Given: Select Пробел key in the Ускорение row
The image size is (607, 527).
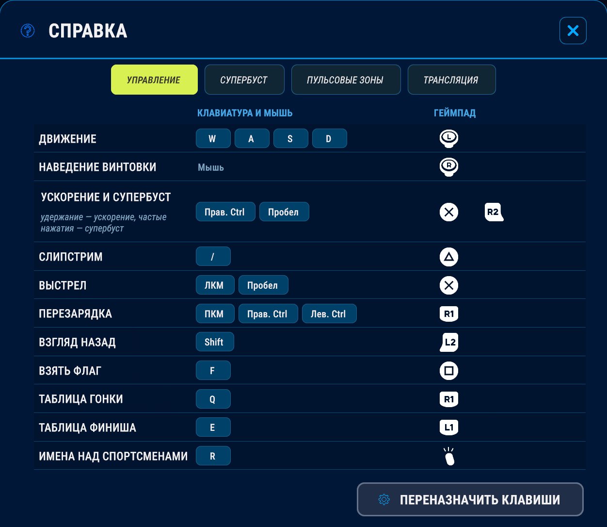Looking at the screenshot, I should click(284, 212).
